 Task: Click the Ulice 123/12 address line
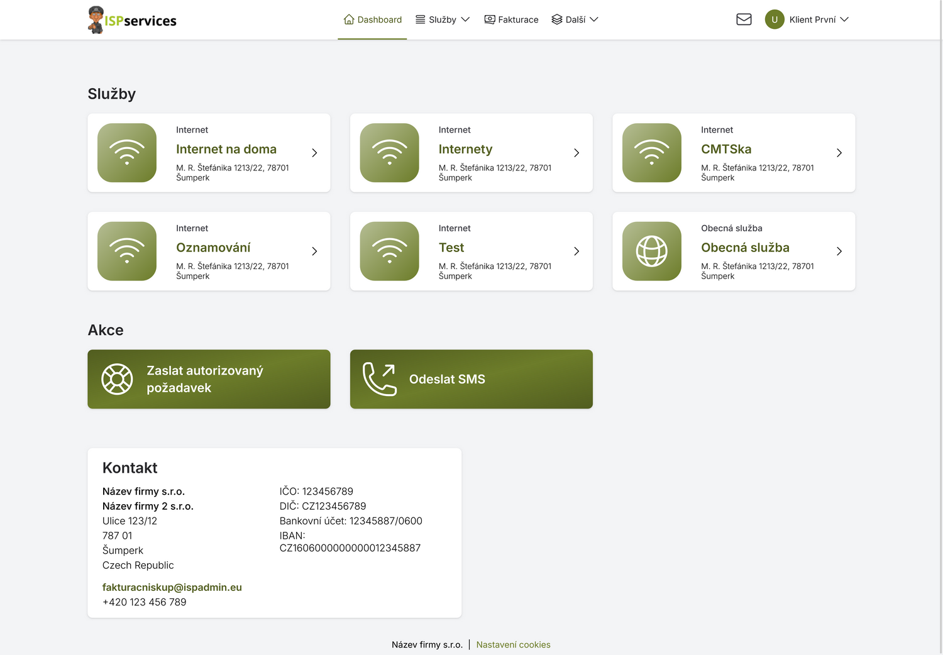click(x=130, y=521)
